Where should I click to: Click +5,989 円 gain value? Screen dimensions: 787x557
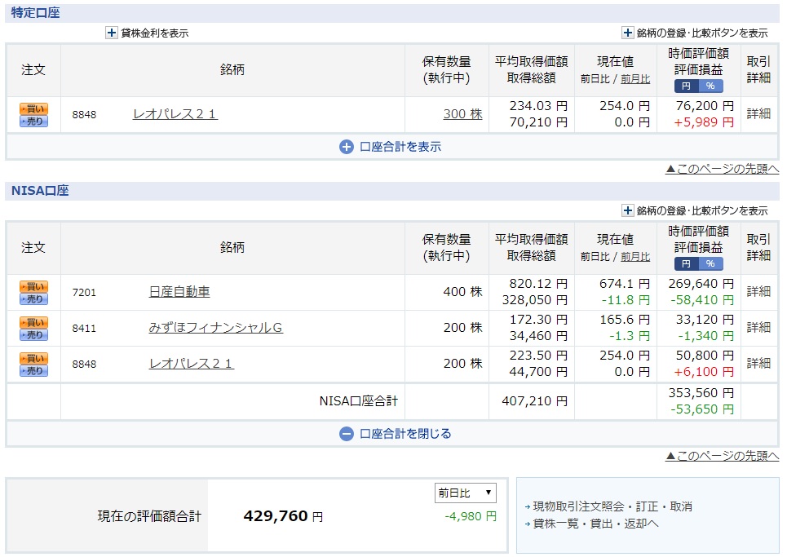(x=704, y=122)
